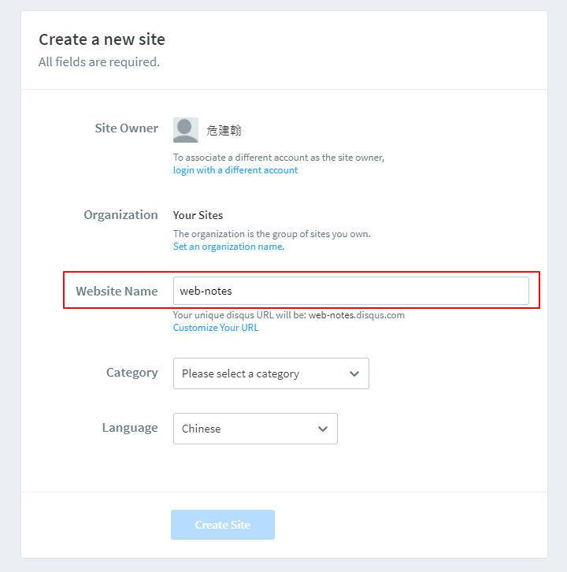This screenshot has height=572, width=567.
Task: Click the unique disqus URL hint text
Action: point(289,315)
